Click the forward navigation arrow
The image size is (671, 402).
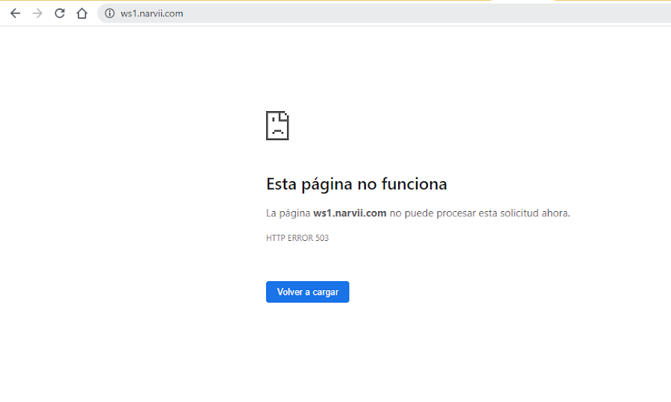(x=37, y=13)
